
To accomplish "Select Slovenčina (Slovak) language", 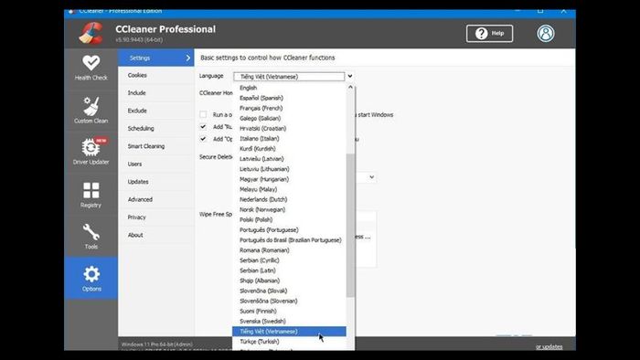I will [x=290, y=291].
